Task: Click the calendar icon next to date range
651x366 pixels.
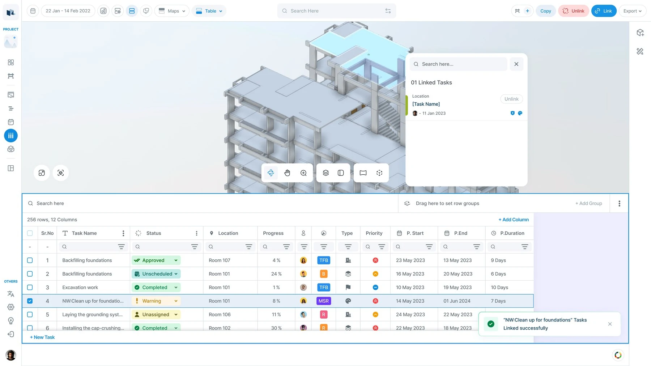Action: pos(33,11)
